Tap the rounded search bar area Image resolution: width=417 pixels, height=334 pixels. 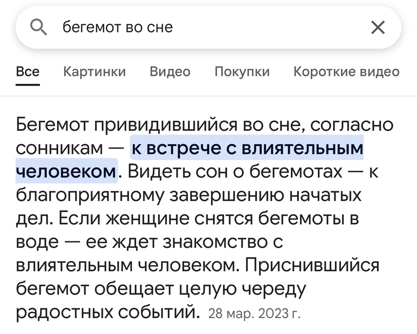click(208, 27)
